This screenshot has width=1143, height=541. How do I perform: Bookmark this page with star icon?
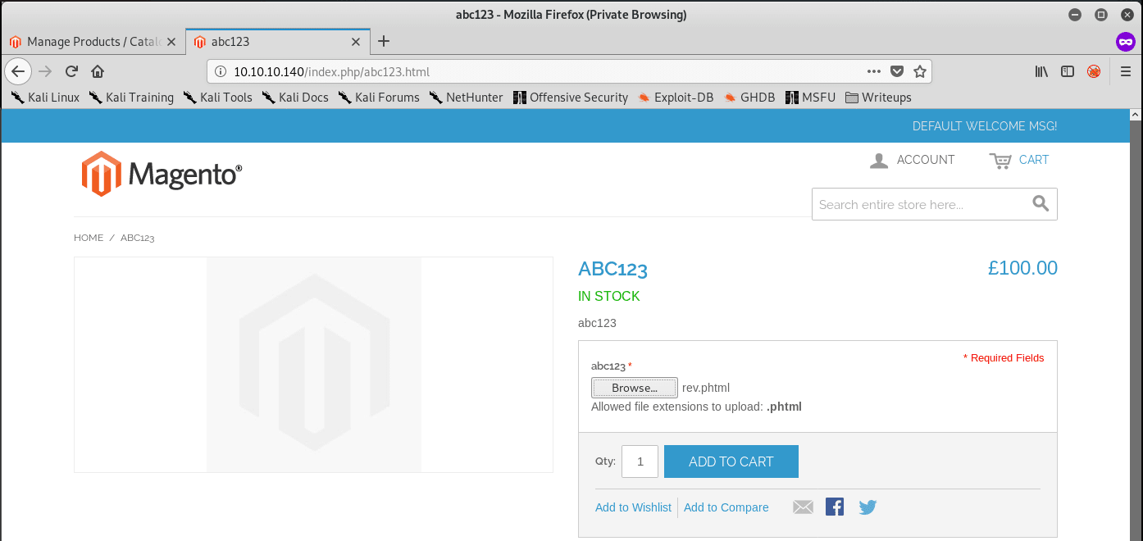click(920, 71)
